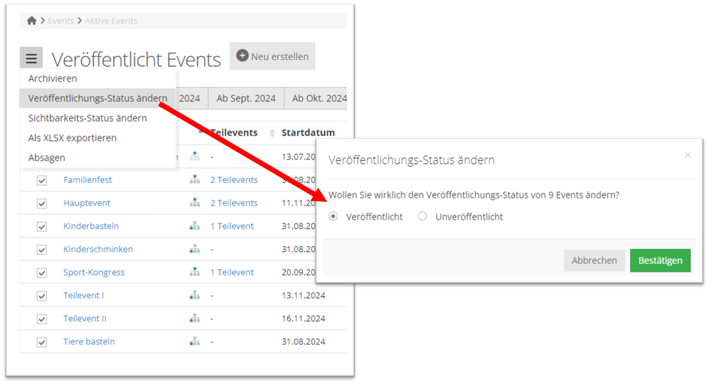The height and width of the screenshot is (384, 709).
Task: Close the Veröffentlichungs-Status dialog with X
Action: point(687,155)
